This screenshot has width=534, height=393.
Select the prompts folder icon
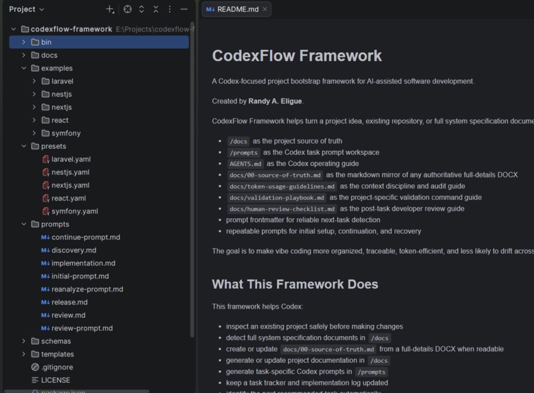point(35,224)
